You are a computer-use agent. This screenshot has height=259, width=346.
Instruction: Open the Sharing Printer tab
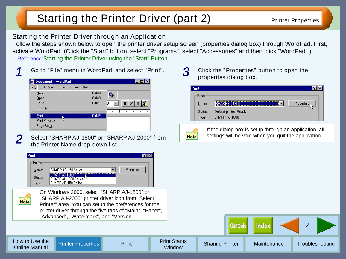coord(221,244)
